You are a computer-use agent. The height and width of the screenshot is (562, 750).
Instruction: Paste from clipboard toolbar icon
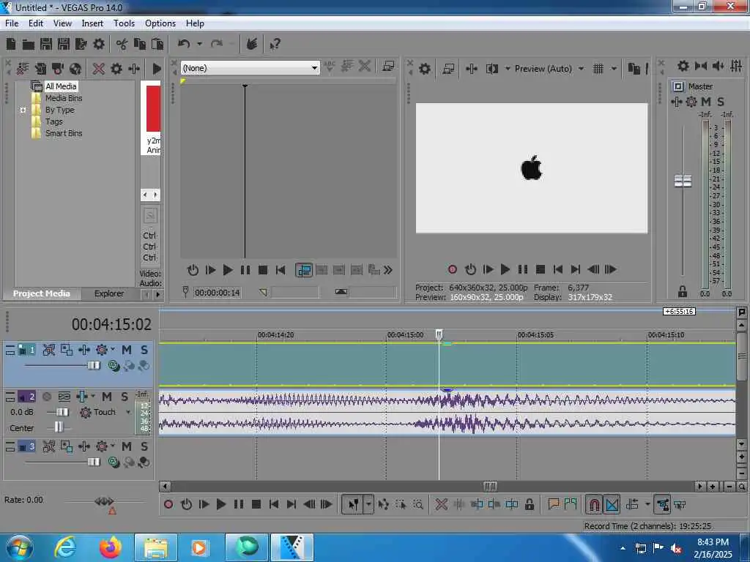coord(157,45)
